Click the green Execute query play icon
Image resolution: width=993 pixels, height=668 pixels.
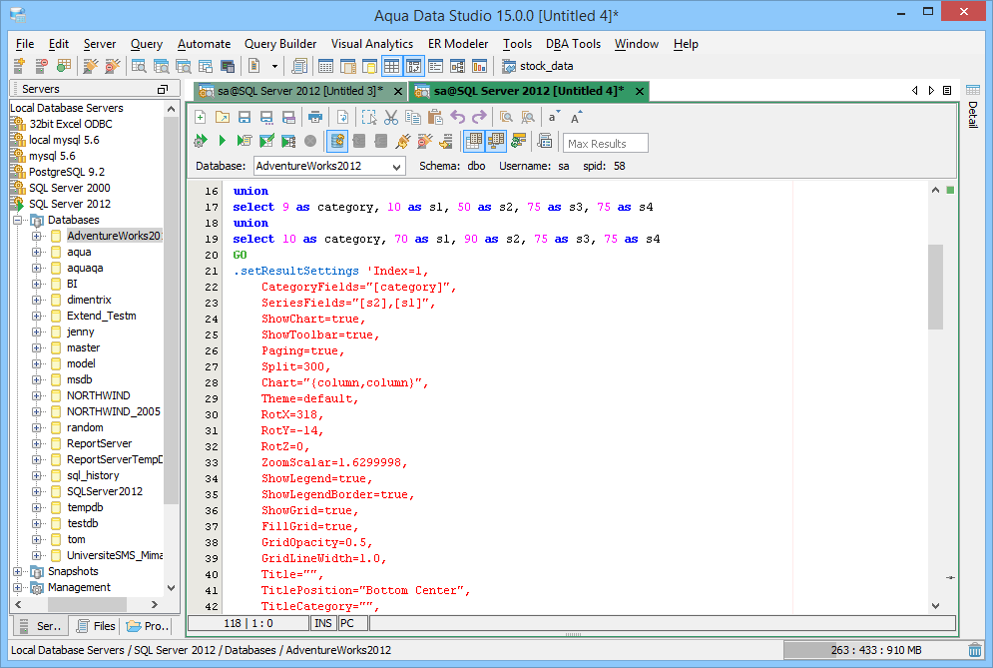[x=222, y=141]
